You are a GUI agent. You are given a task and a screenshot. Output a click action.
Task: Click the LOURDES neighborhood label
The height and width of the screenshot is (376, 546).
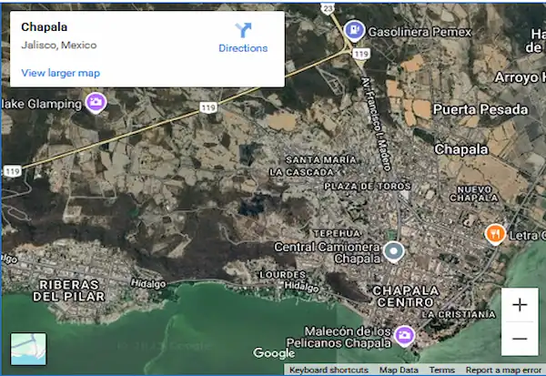point(282,275)
